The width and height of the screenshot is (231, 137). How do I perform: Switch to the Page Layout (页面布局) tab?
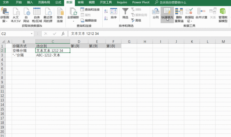pos(44,3)
